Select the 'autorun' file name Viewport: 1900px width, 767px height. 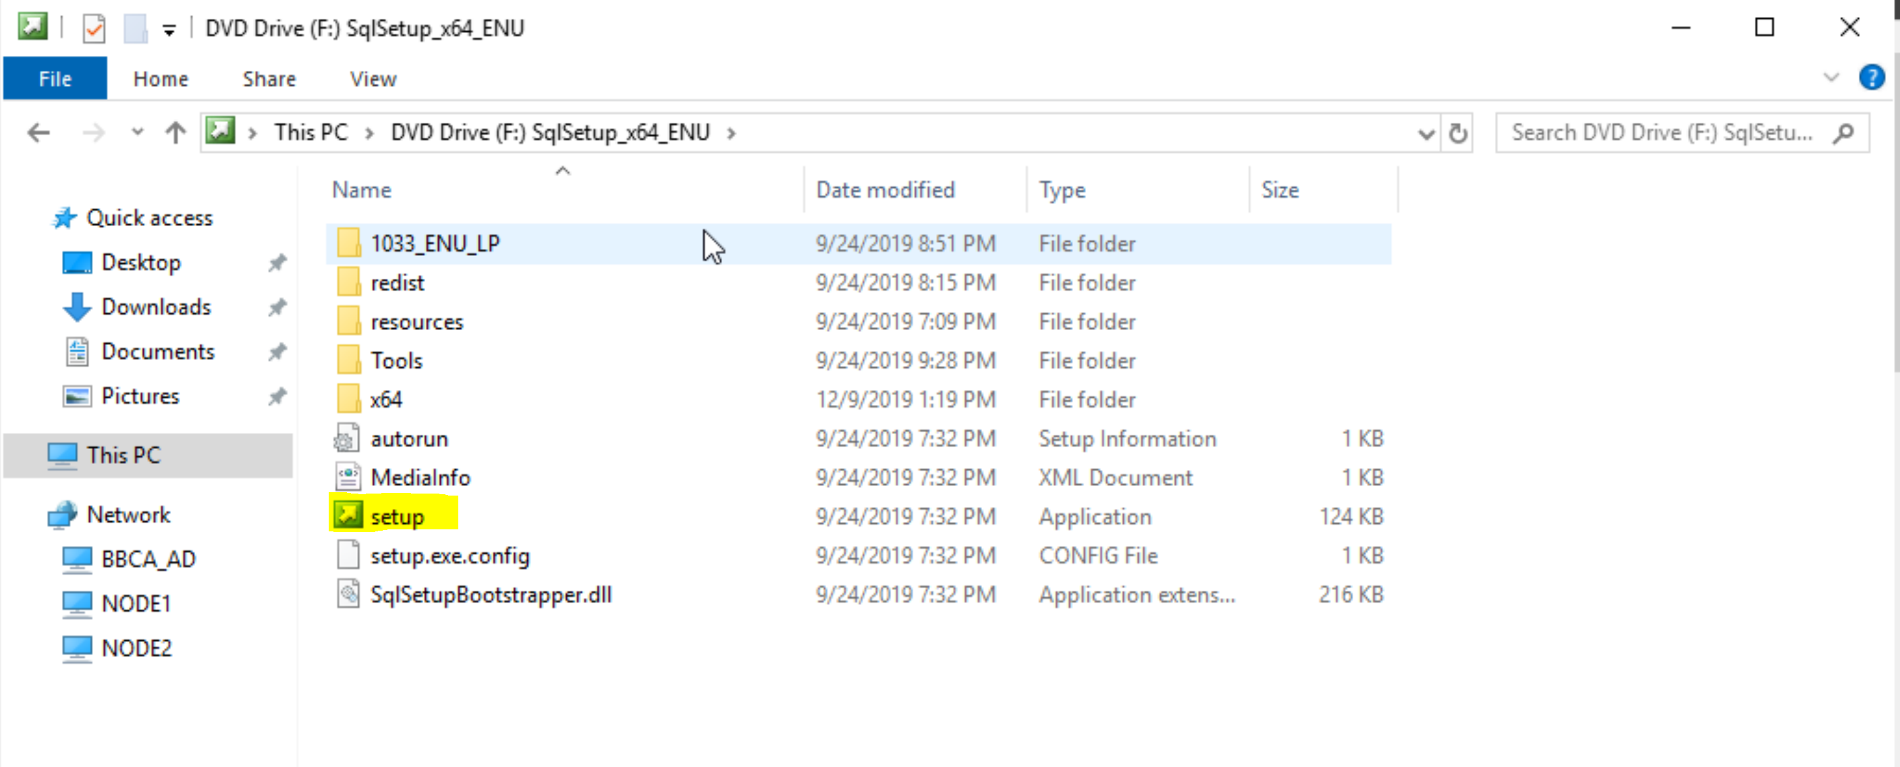pyautogui.click(x=409, y=439)
